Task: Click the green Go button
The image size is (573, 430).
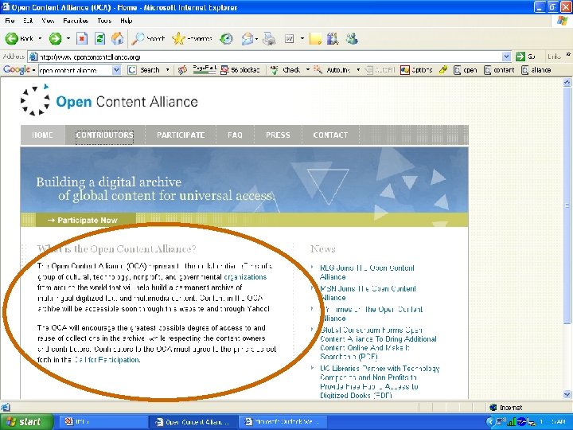Action: coord(525,57)
